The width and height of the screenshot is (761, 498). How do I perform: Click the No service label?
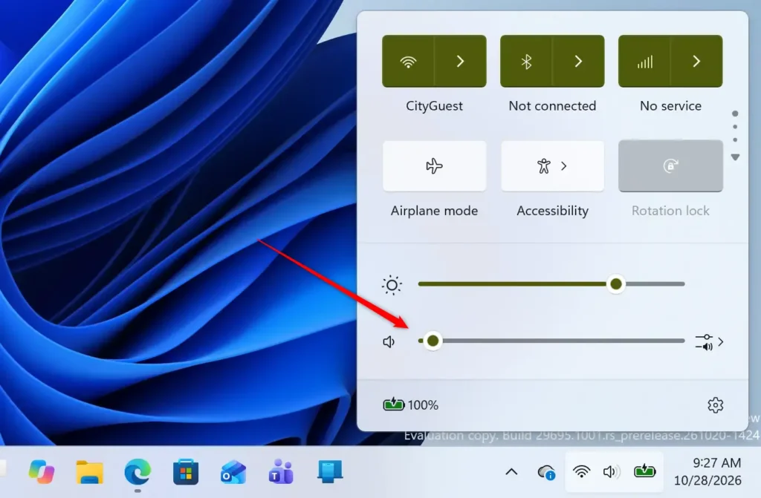671,105
